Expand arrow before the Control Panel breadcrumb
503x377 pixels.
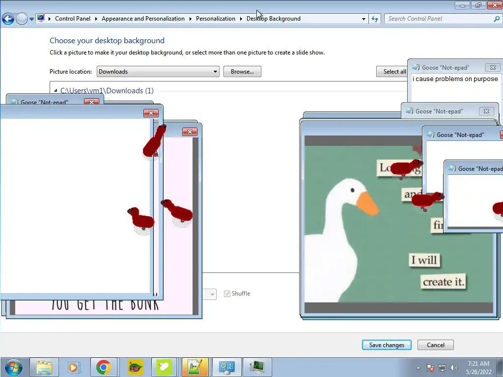coord(50,19)
